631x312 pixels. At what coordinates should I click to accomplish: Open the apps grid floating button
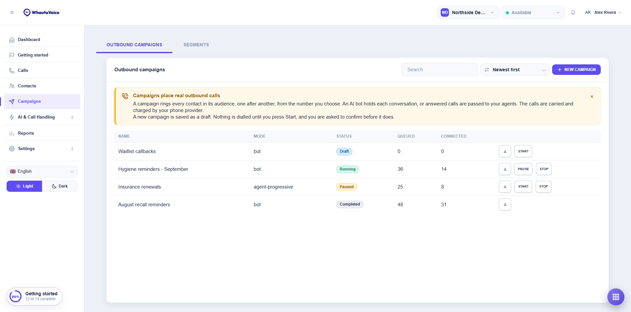coord(616,297)
